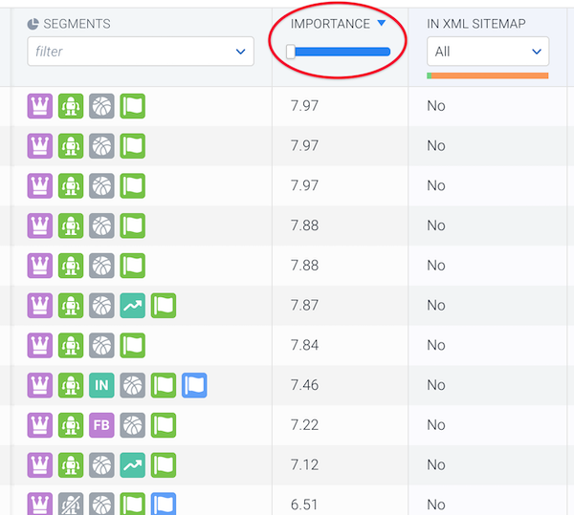Click the purple crown segment in the 7.84 row
Viewport: 574px width, 515px height.
40,345
